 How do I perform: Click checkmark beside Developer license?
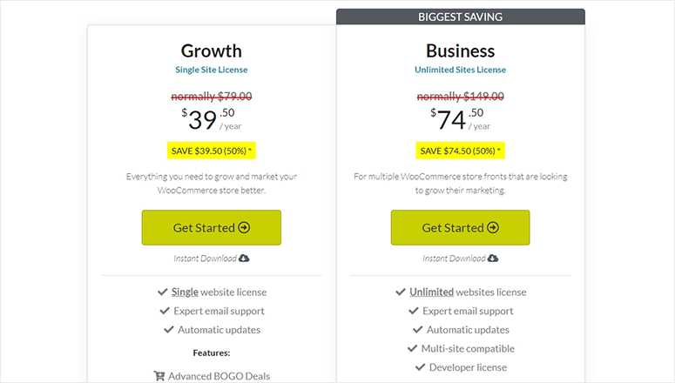[420, 367]
